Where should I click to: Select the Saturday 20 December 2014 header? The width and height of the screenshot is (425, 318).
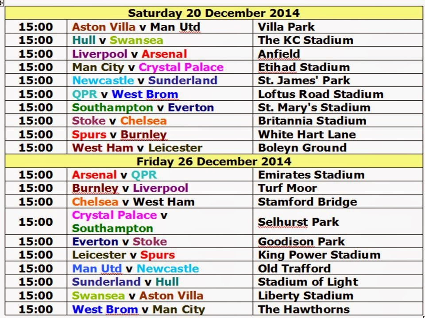click(x=213, y=13)
